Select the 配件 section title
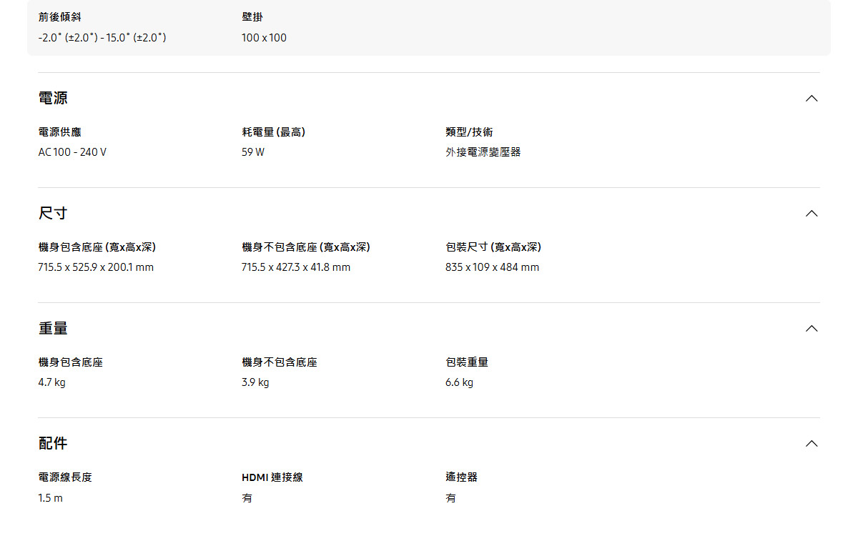Viewport: 858px width, 546px height. point(51,443)
